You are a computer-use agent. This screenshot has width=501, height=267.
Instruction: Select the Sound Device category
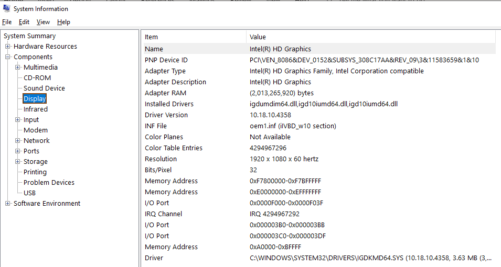44,88
